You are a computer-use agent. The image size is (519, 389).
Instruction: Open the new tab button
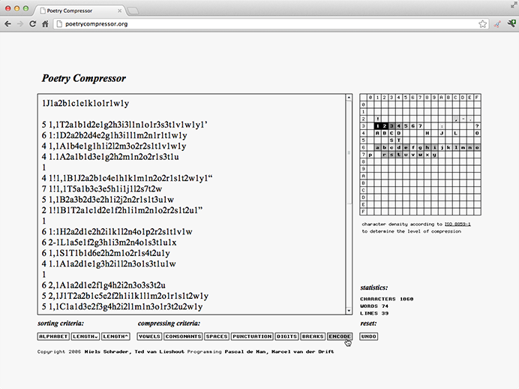(x=133, y=11)
